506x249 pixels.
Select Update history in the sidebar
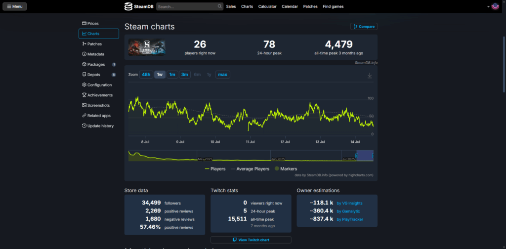[x=99, y=126]
